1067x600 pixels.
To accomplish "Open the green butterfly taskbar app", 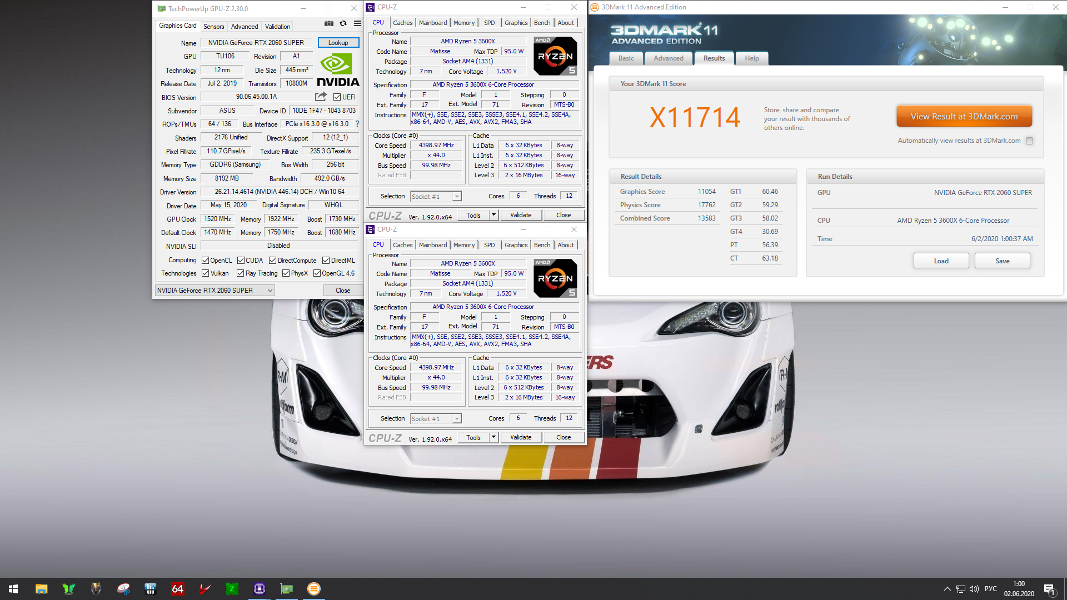I will (x=68, y=589).
